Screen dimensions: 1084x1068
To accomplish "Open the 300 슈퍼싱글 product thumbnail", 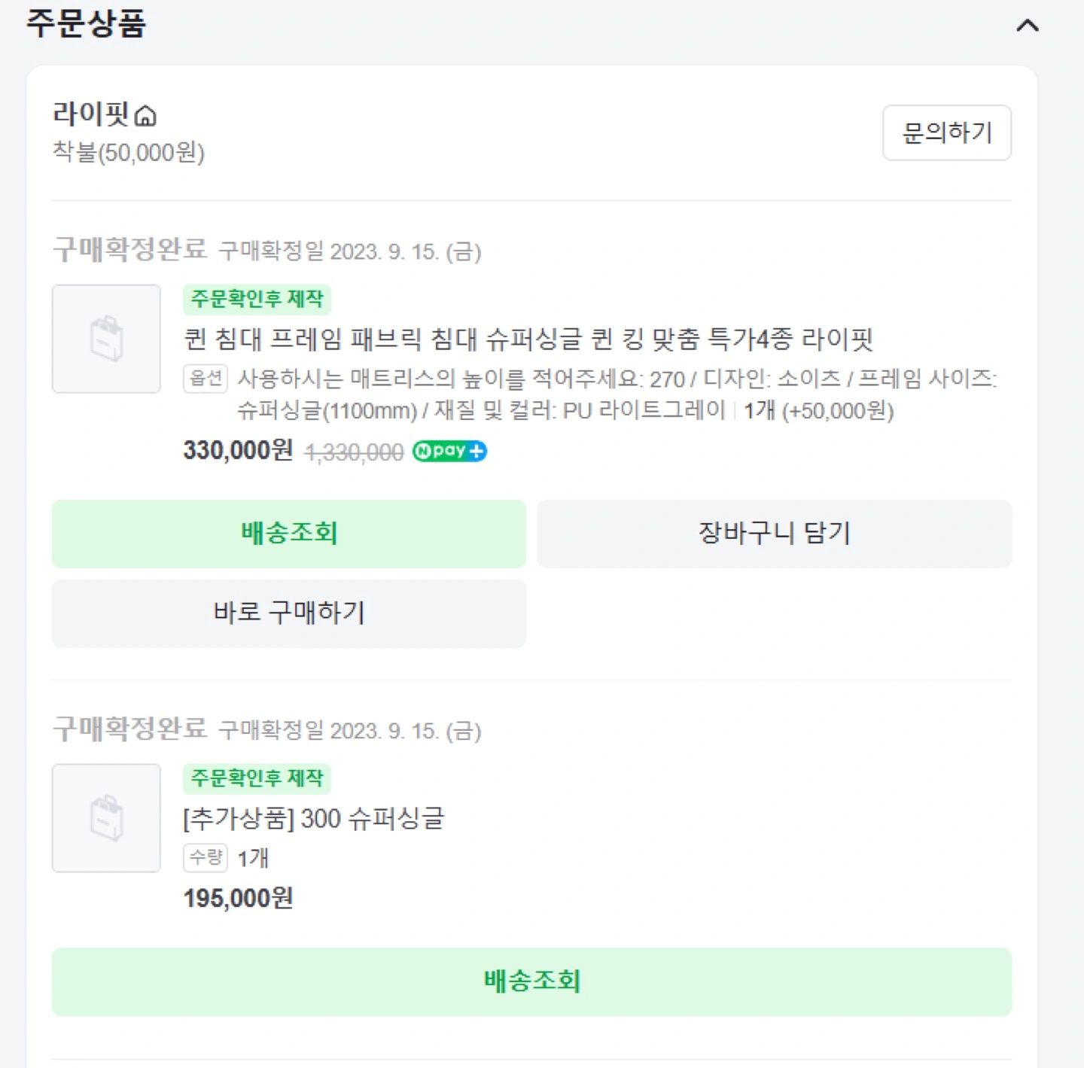I will 106,818.
